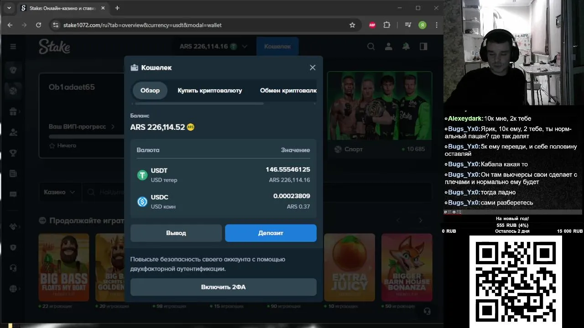Open the responsible gambling shield icon
Viewport: 584px width, 328px height.
tap(13, 247)
